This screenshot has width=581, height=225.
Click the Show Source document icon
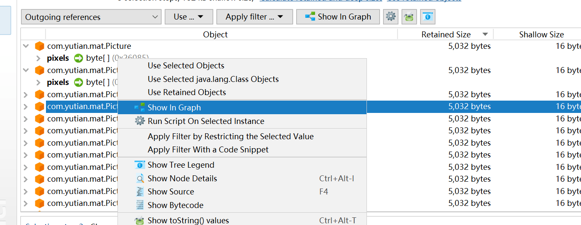[x=140, y=192]
